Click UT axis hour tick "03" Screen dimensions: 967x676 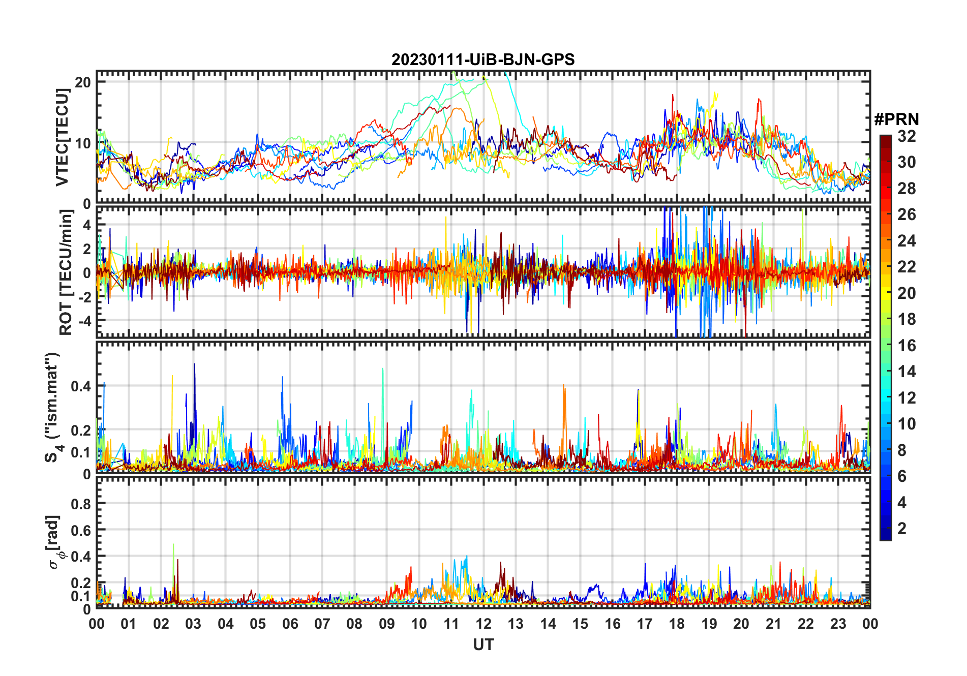click(193, 624)
